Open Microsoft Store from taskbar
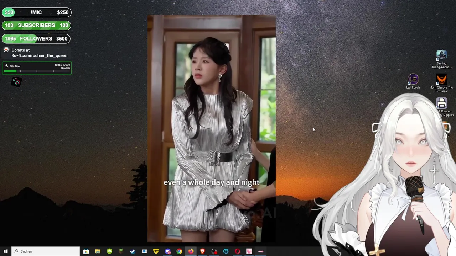Screen dimensions: 456x256 tap(86, 251)
